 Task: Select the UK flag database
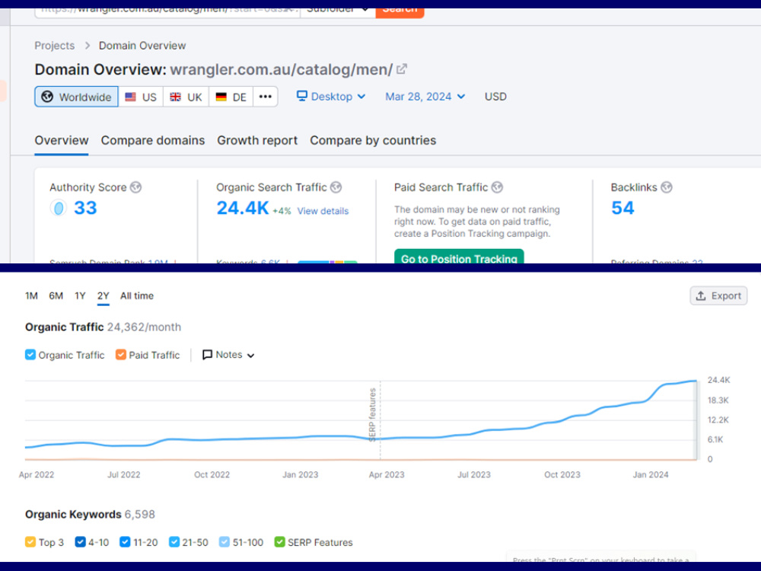(x=186, y=97)
